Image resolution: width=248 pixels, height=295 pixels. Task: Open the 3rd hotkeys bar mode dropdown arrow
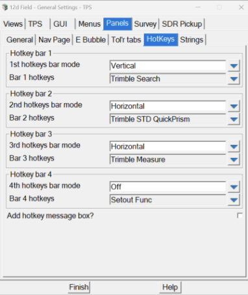click(234, 147)
